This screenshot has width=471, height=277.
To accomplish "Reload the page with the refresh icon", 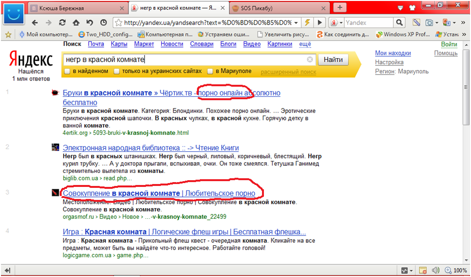I will pyautogui.click(x=62, y=23).
